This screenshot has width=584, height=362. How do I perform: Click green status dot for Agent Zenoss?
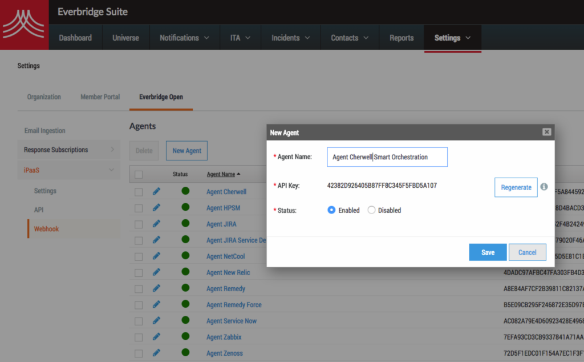point(185,352)
